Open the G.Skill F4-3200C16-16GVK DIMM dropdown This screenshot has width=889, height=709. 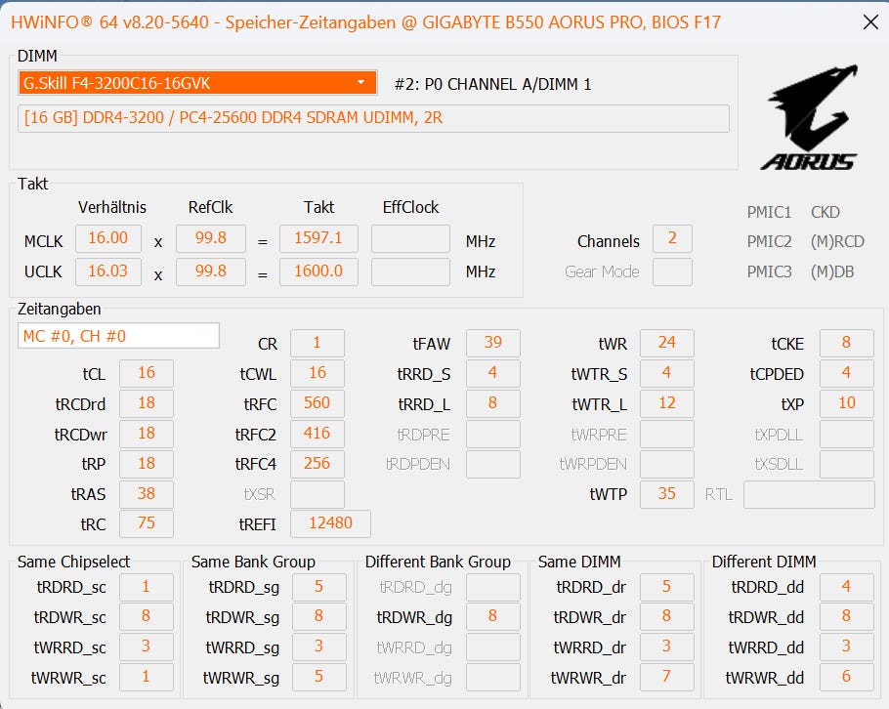[197, 83]
